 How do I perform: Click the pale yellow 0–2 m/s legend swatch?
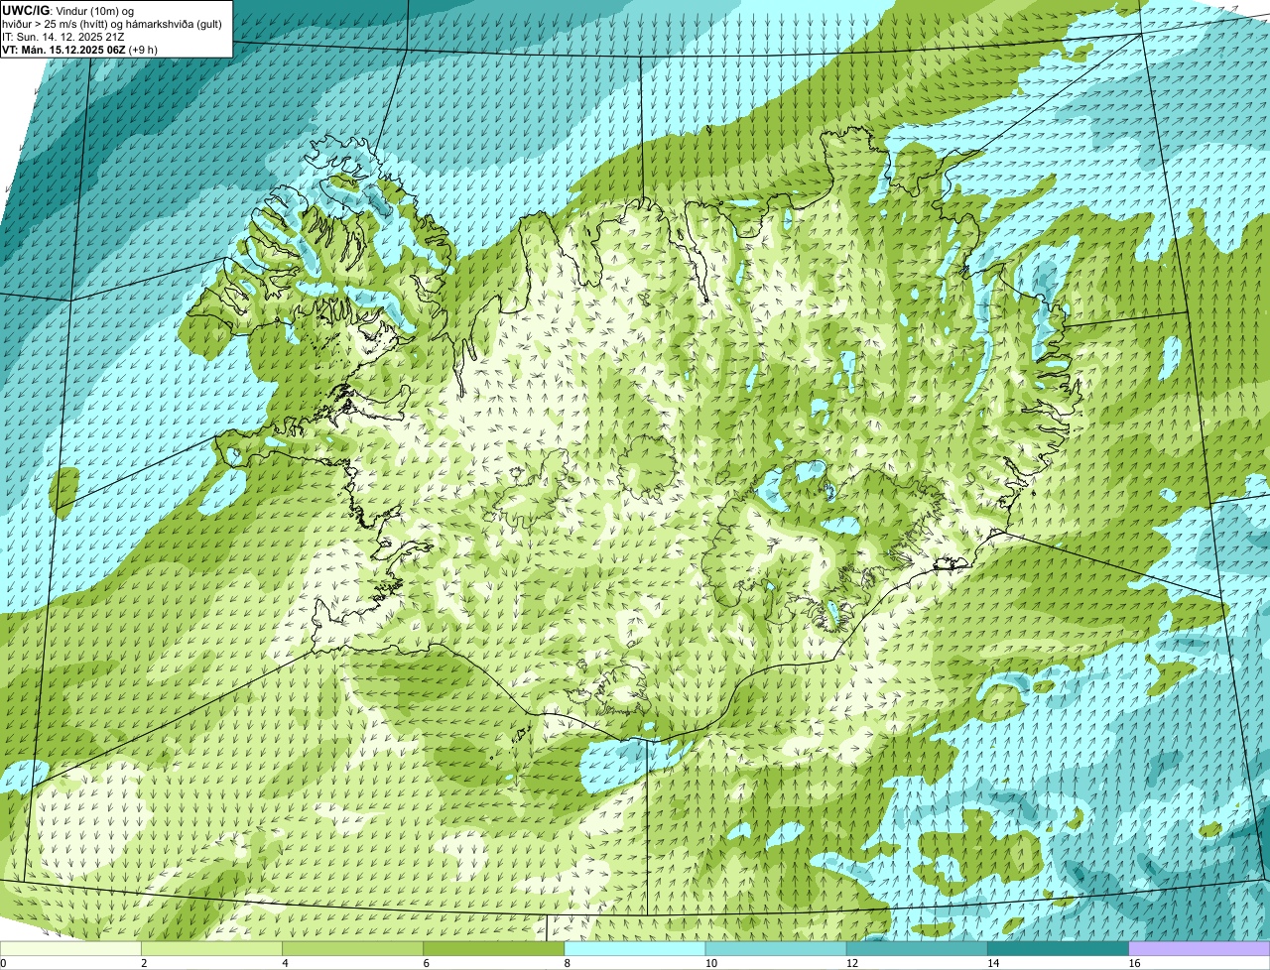click(70, 949)
